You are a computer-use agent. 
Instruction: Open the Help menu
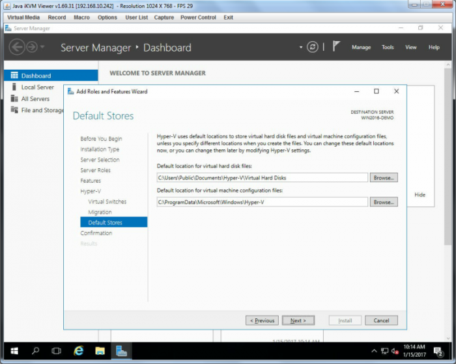click(434, 47)
